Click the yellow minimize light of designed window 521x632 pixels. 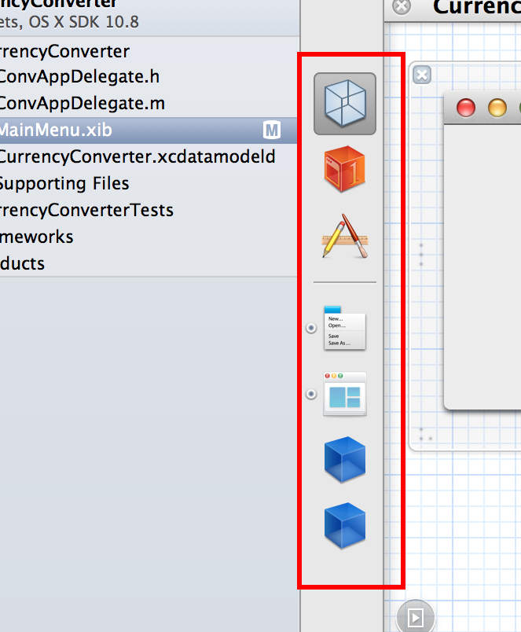click(497, 108)
